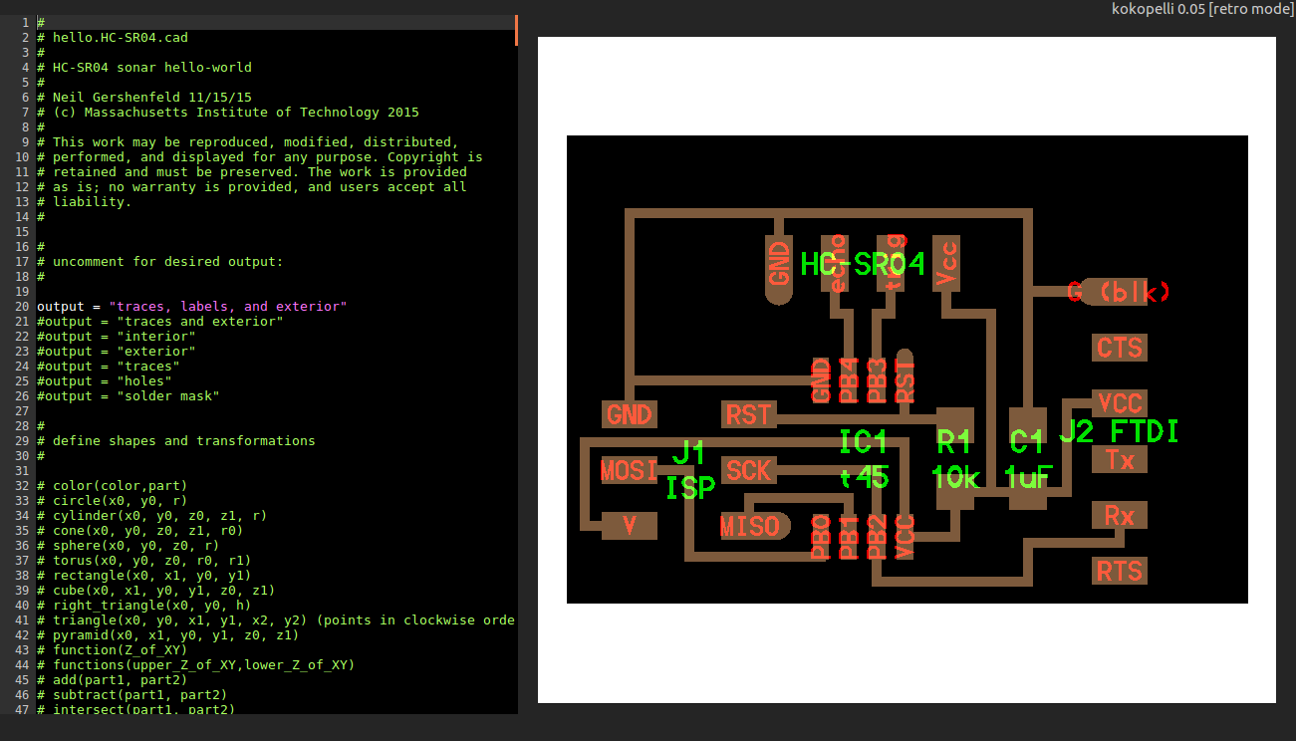The height and width of the screenshot is (741, 1296).
Task: Click the V pad on ISP header
Action: [x=630, y=525]
